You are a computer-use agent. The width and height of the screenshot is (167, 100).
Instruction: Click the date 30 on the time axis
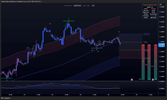point(137,95)
